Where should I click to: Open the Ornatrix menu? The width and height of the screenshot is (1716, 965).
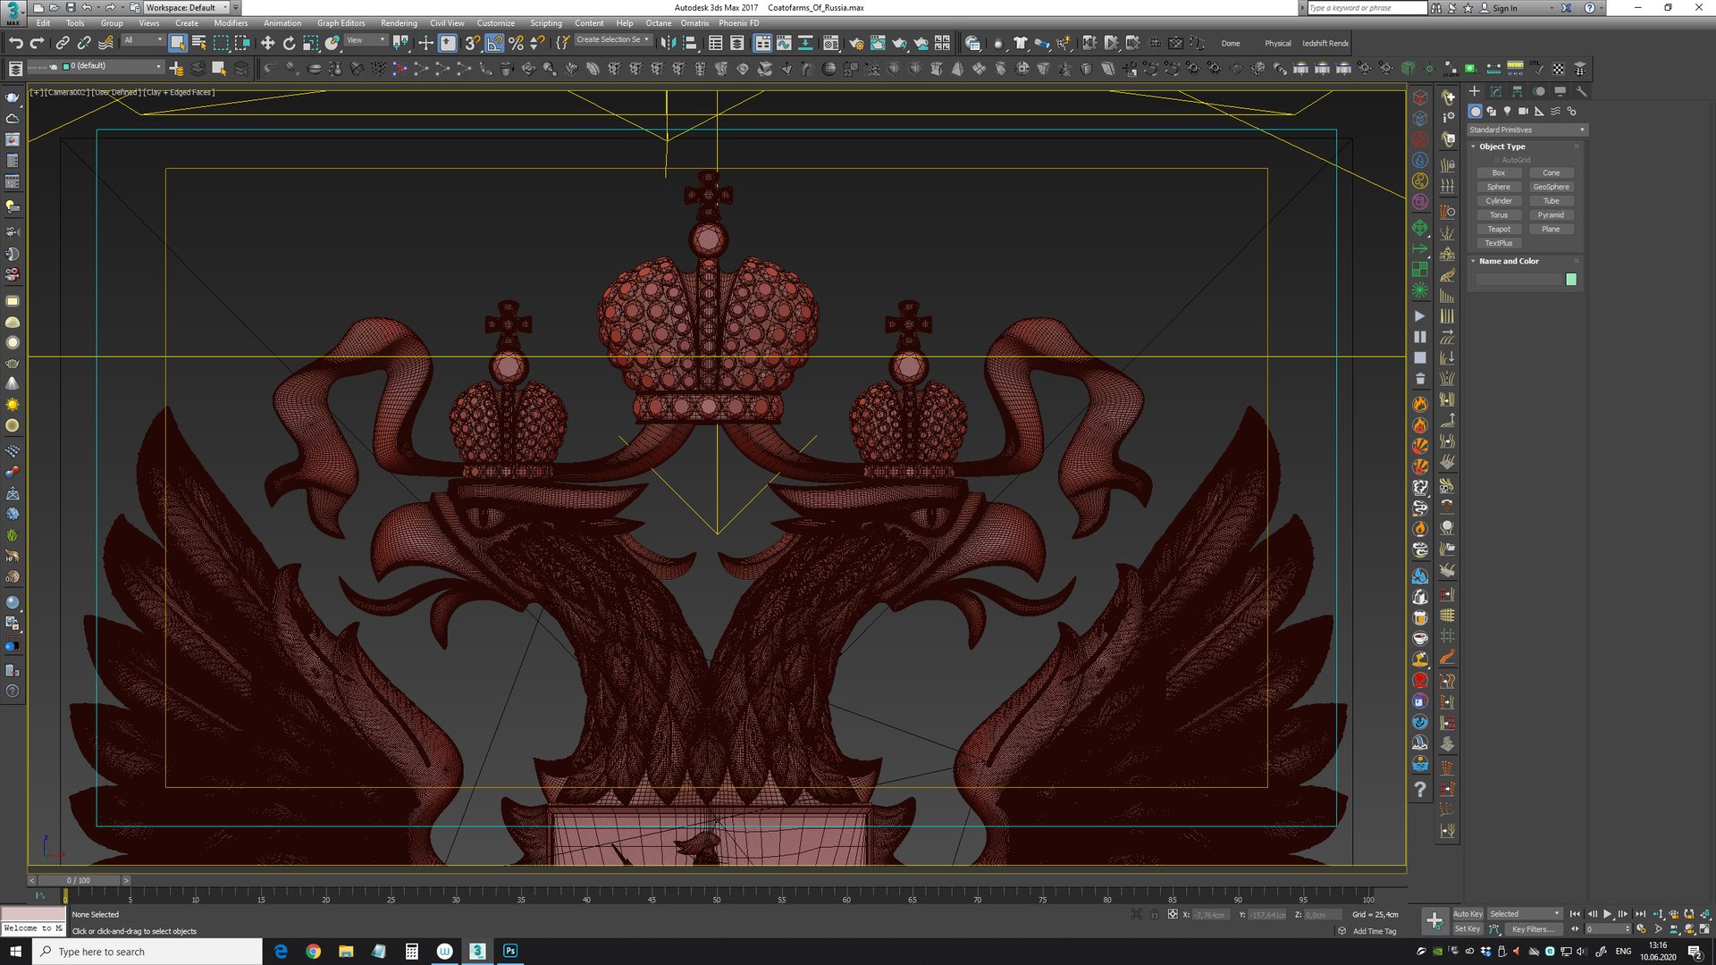click(694, 23)
